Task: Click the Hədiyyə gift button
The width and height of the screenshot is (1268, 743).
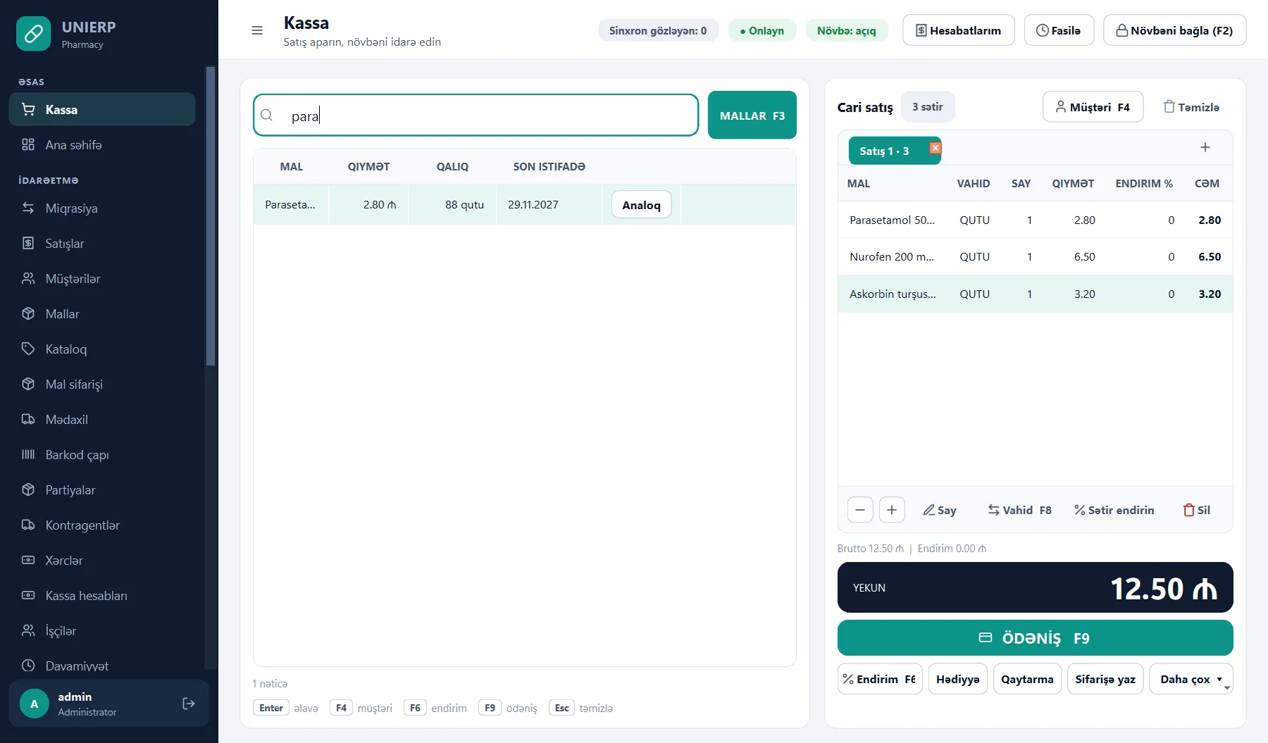Action: click(x=958, y=679)
